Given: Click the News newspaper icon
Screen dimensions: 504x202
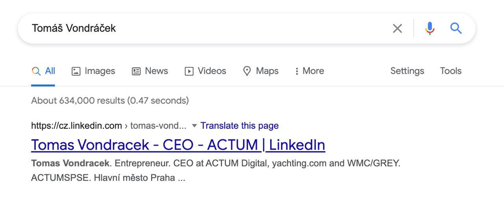Looking at the screenshot, I should pyautogui.click(x=136, y=71).
